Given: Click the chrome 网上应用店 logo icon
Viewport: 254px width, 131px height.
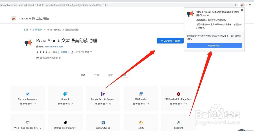Looking at the screenshot, I should coord(14,19).
